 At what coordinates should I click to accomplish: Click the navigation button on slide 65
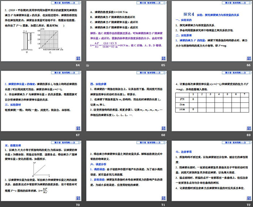tap(163, 58)
